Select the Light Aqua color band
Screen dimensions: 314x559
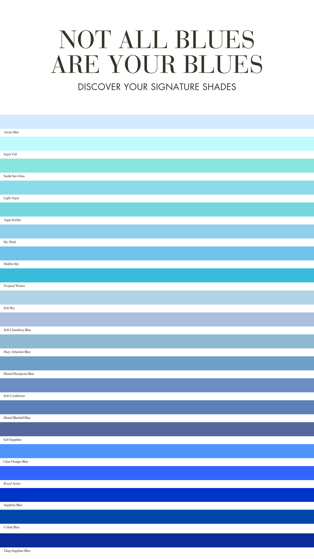[x=157, y=188]
